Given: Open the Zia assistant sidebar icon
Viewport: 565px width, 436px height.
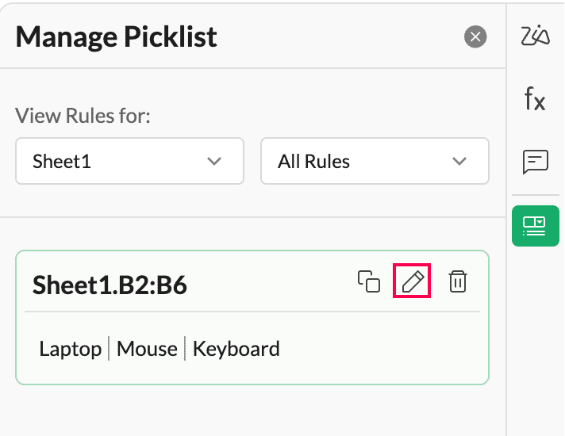Looking at the screenshot, I should click(x=535, y=36).
